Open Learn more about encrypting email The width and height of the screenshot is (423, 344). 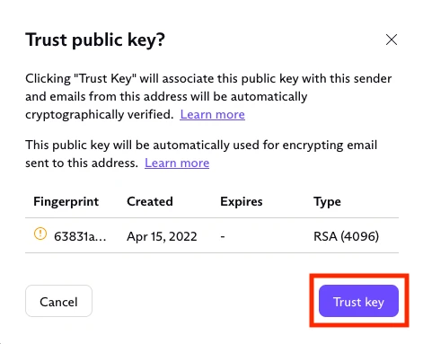(177, 163)
